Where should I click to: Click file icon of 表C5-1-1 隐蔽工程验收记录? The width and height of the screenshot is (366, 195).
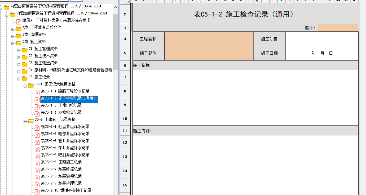click(x=37, y=92)
